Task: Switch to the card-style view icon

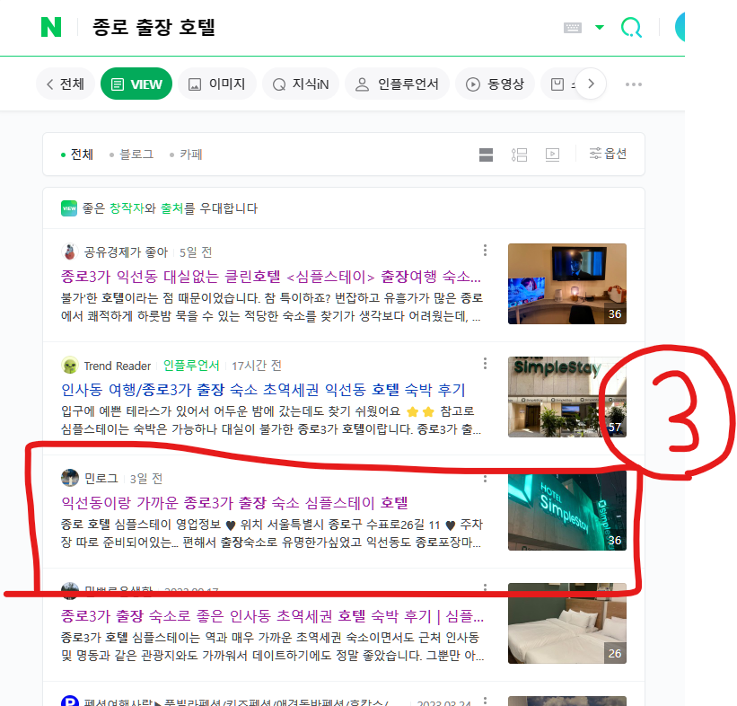Action: pyautogui.click(x=486, y=154)
